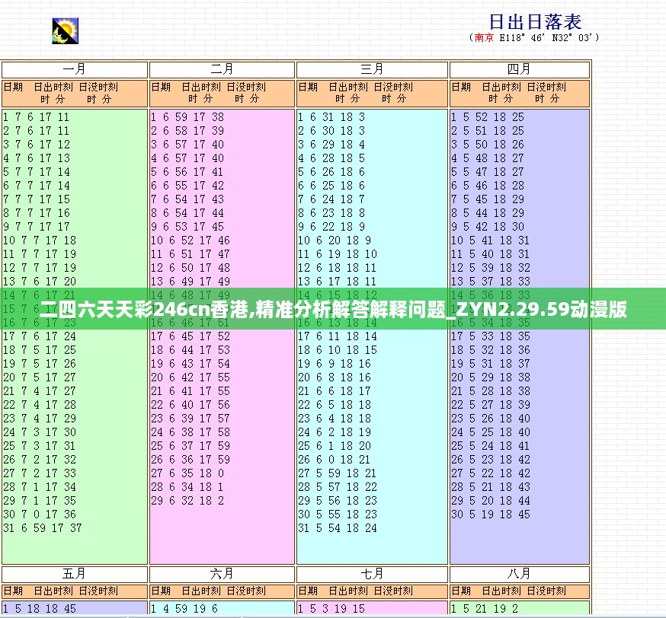Click April row '24 5 25 18 40'
Screen dimensions: 666x618
[x=491, y=432]
